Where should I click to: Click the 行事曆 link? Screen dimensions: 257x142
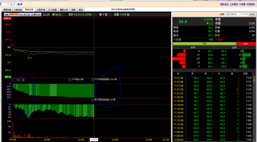point(242,4)
